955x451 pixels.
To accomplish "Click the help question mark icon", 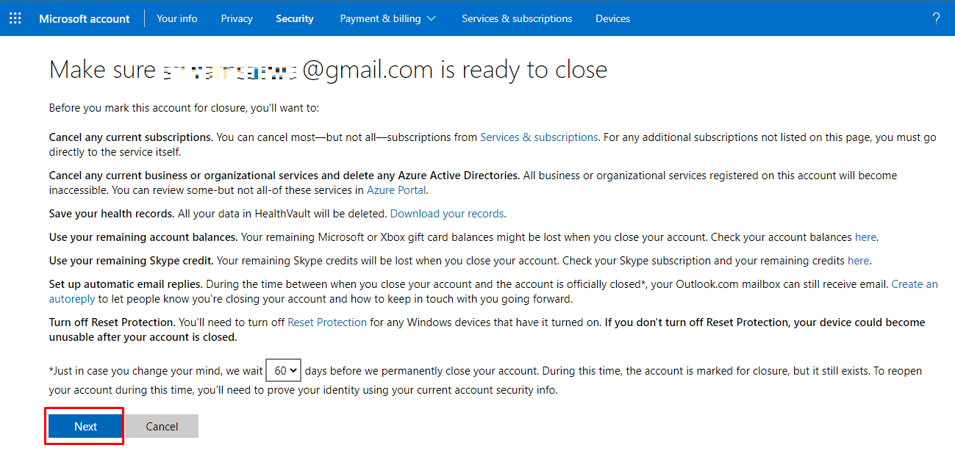I will 936,18.
